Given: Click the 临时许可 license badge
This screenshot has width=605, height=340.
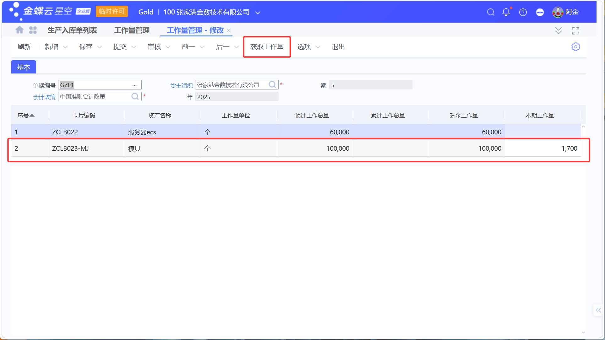Looking at the screenshot, I should click(x=112, y=12).
